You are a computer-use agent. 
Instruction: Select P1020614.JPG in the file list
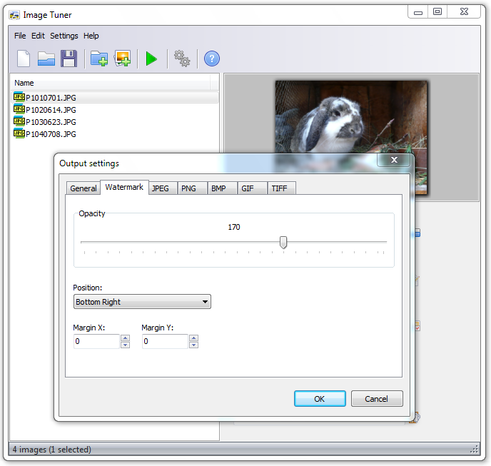[x=115, y=110]
